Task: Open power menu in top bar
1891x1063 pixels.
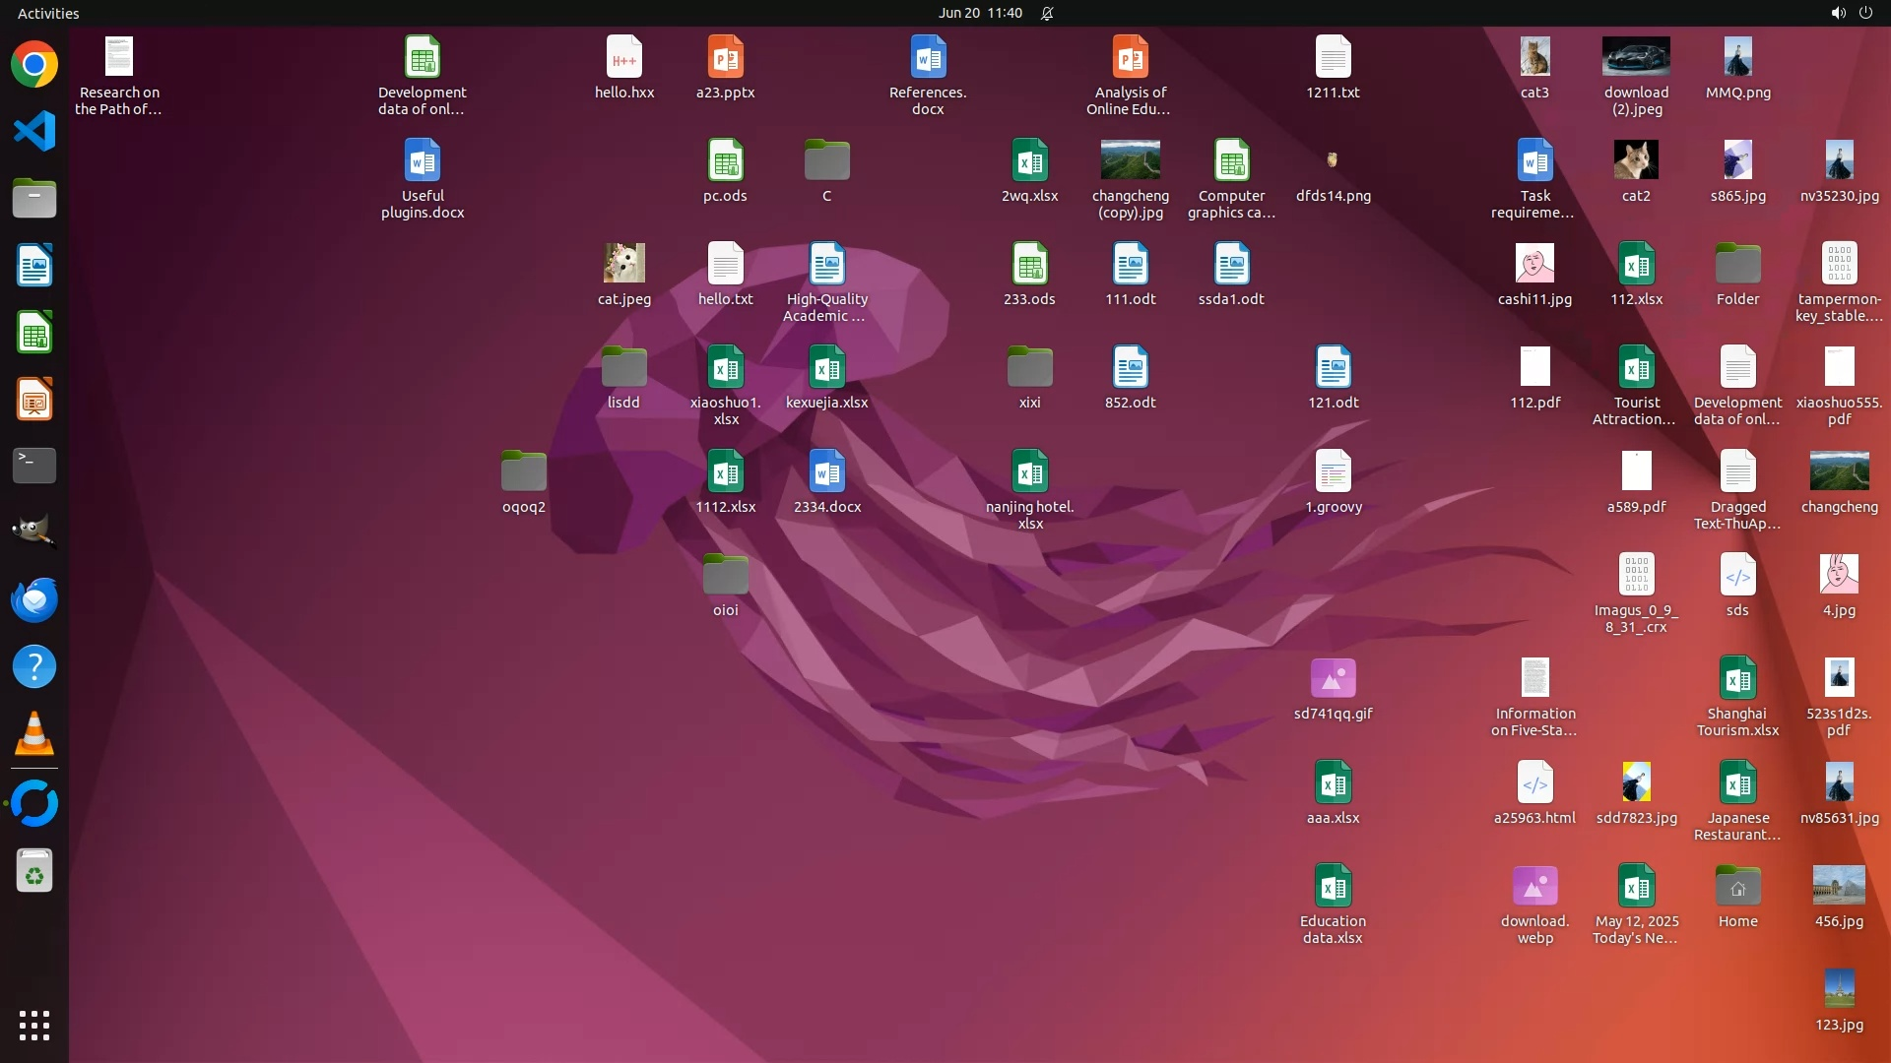Action: (1865, 13)
